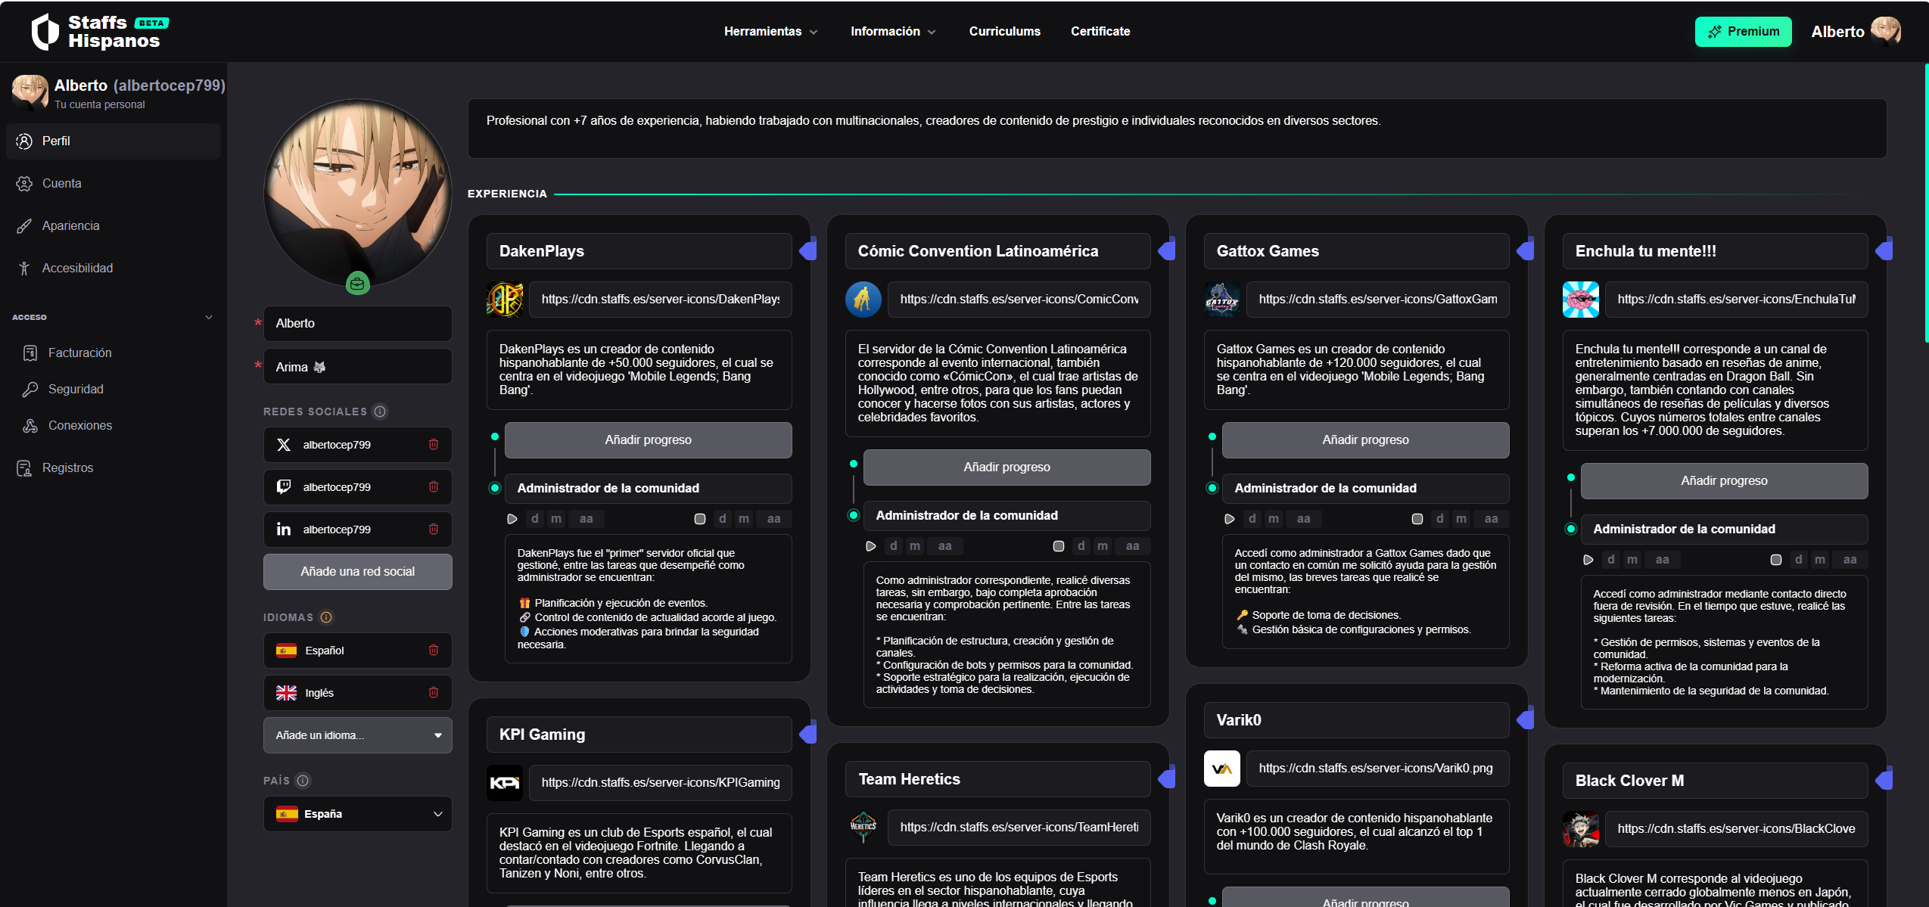Screen dimensions: 1929x907
Task: Click the Twitch logo in social networks
Action: [284, 487]
